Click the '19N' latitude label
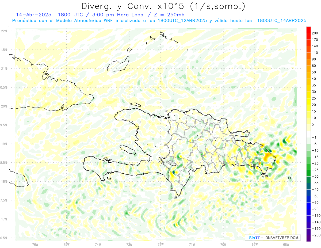Screen dimensions: 321x248 4,144
